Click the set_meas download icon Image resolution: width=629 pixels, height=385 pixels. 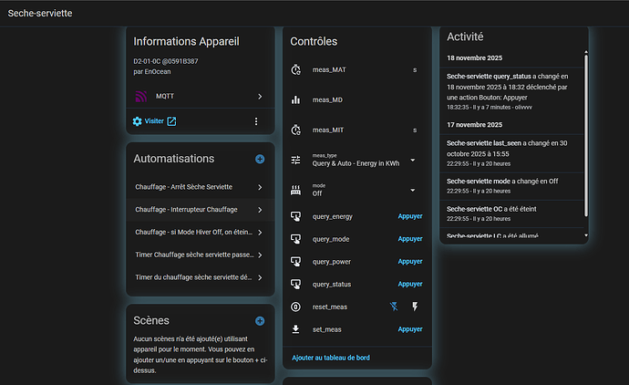(x=295, y=329)
